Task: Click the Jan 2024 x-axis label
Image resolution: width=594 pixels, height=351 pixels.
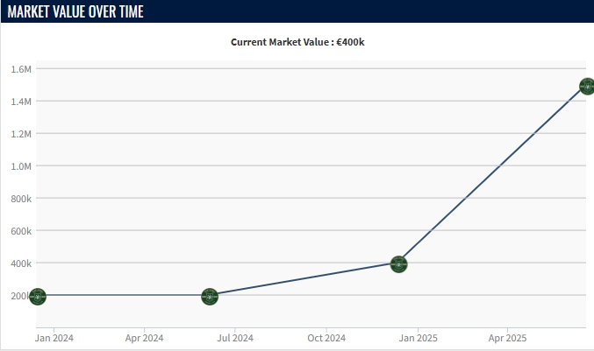Action: (x=54, y=338)
